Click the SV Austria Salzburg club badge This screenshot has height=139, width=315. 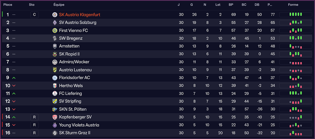(x=55, y=22)
